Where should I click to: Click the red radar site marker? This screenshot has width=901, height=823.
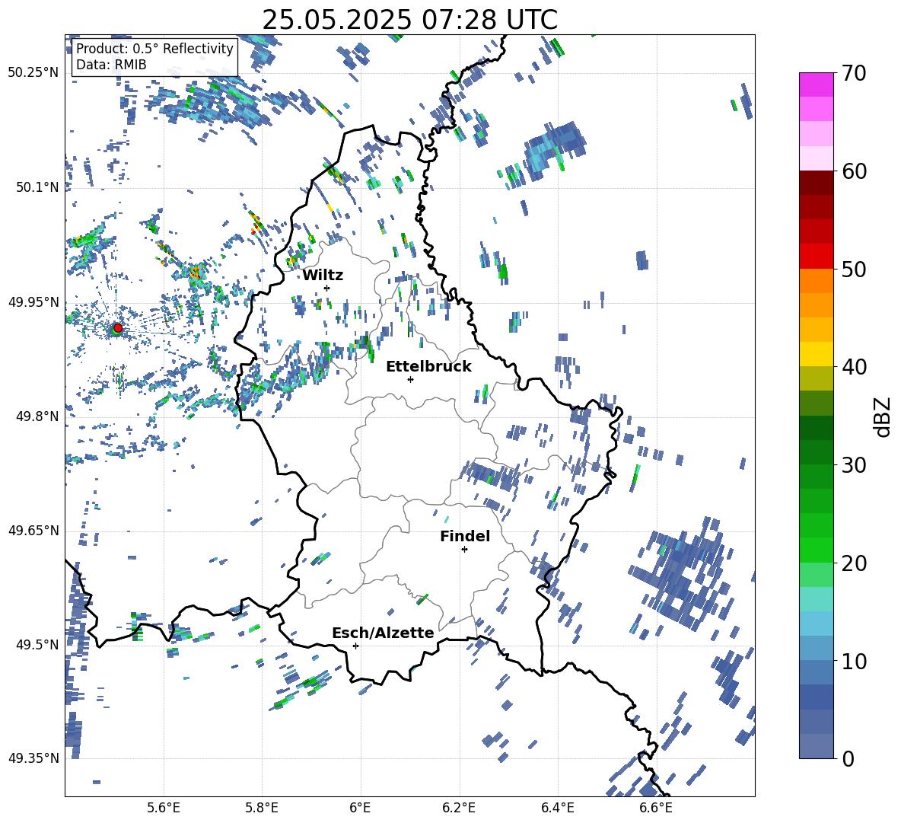(x=118, y=328)
